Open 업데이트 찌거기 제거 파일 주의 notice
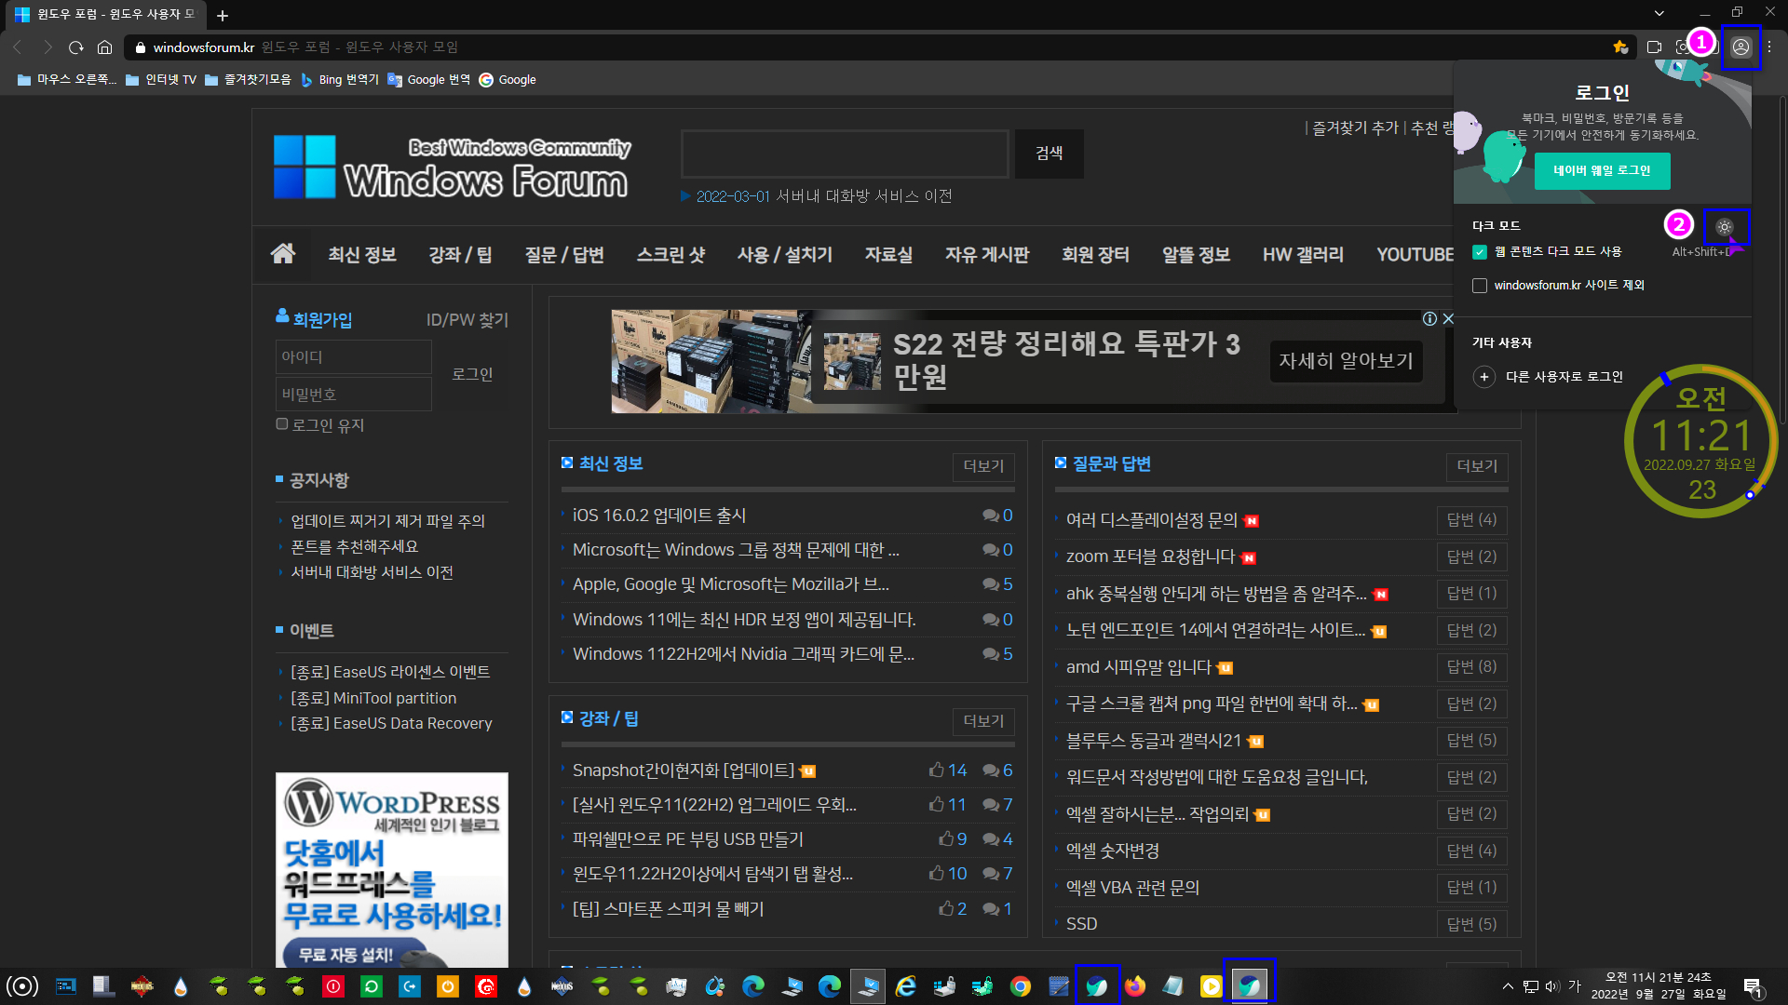The width and height of the screenshot is (1788, 1005). click(387, 521)
